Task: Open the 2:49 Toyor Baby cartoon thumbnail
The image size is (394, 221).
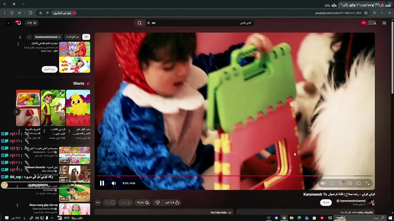Action: coord(74,193)
